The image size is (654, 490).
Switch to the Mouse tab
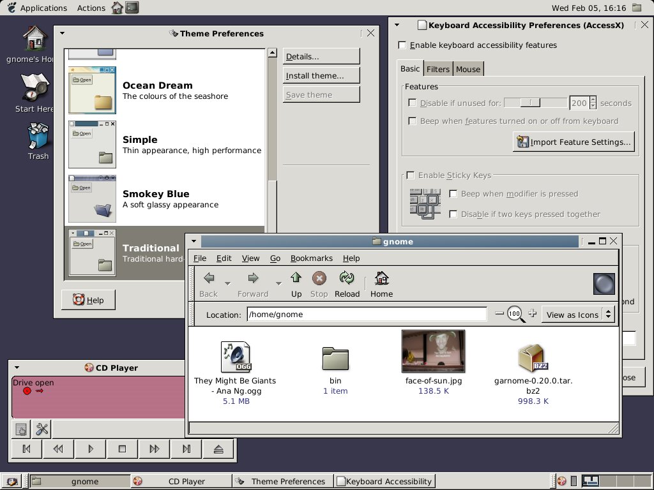point(468,69)
